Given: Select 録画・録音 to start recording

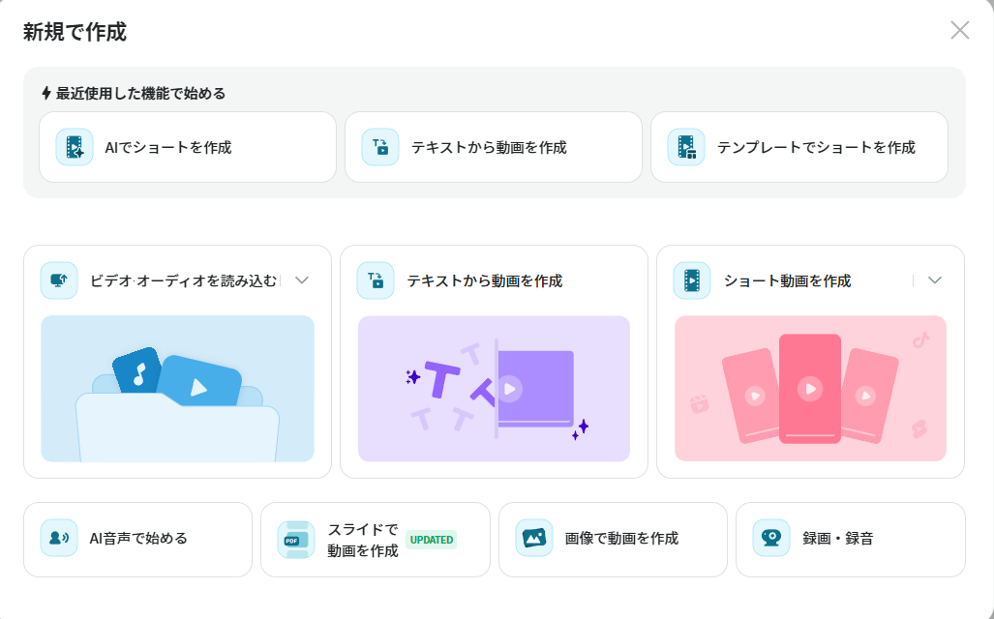Looking at the screenshot, I should 850,540.
